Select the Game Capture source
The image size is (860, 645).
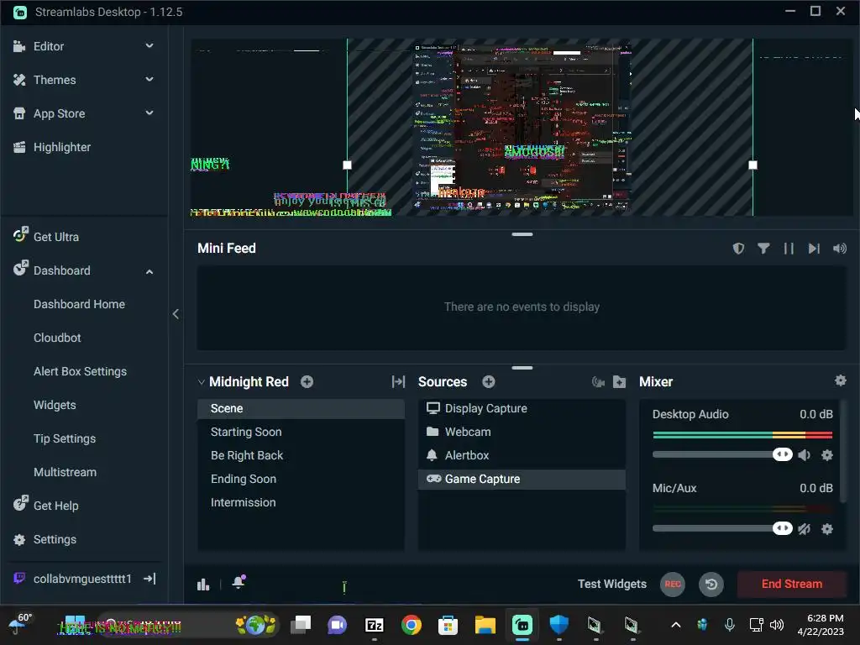click(522, 479)
